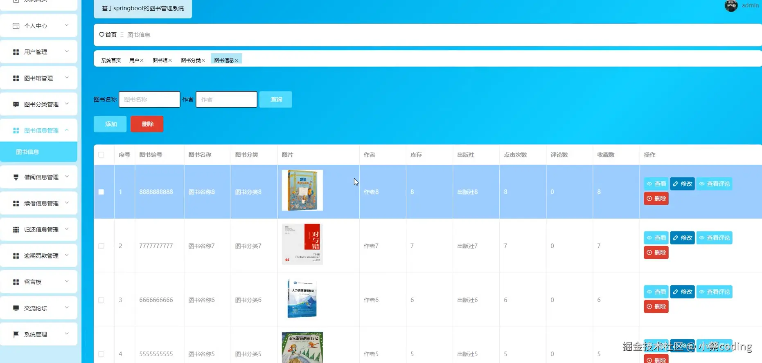This screenshot has width=762, height=363.
Task: Click the 图书分类管理 chat icon
Action: click(16, 104)
